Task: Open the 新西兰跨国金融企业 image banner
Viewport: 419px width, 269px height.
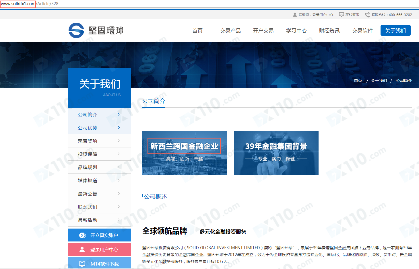Action: 184,153
